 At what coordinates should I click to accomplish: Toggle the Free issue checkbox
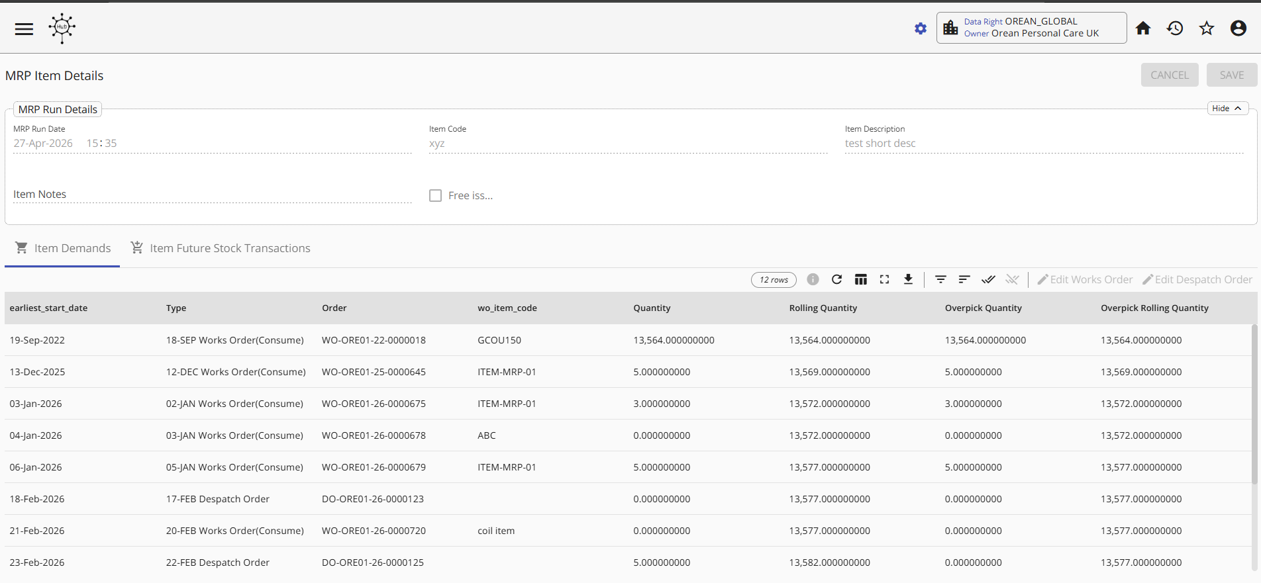435,196
